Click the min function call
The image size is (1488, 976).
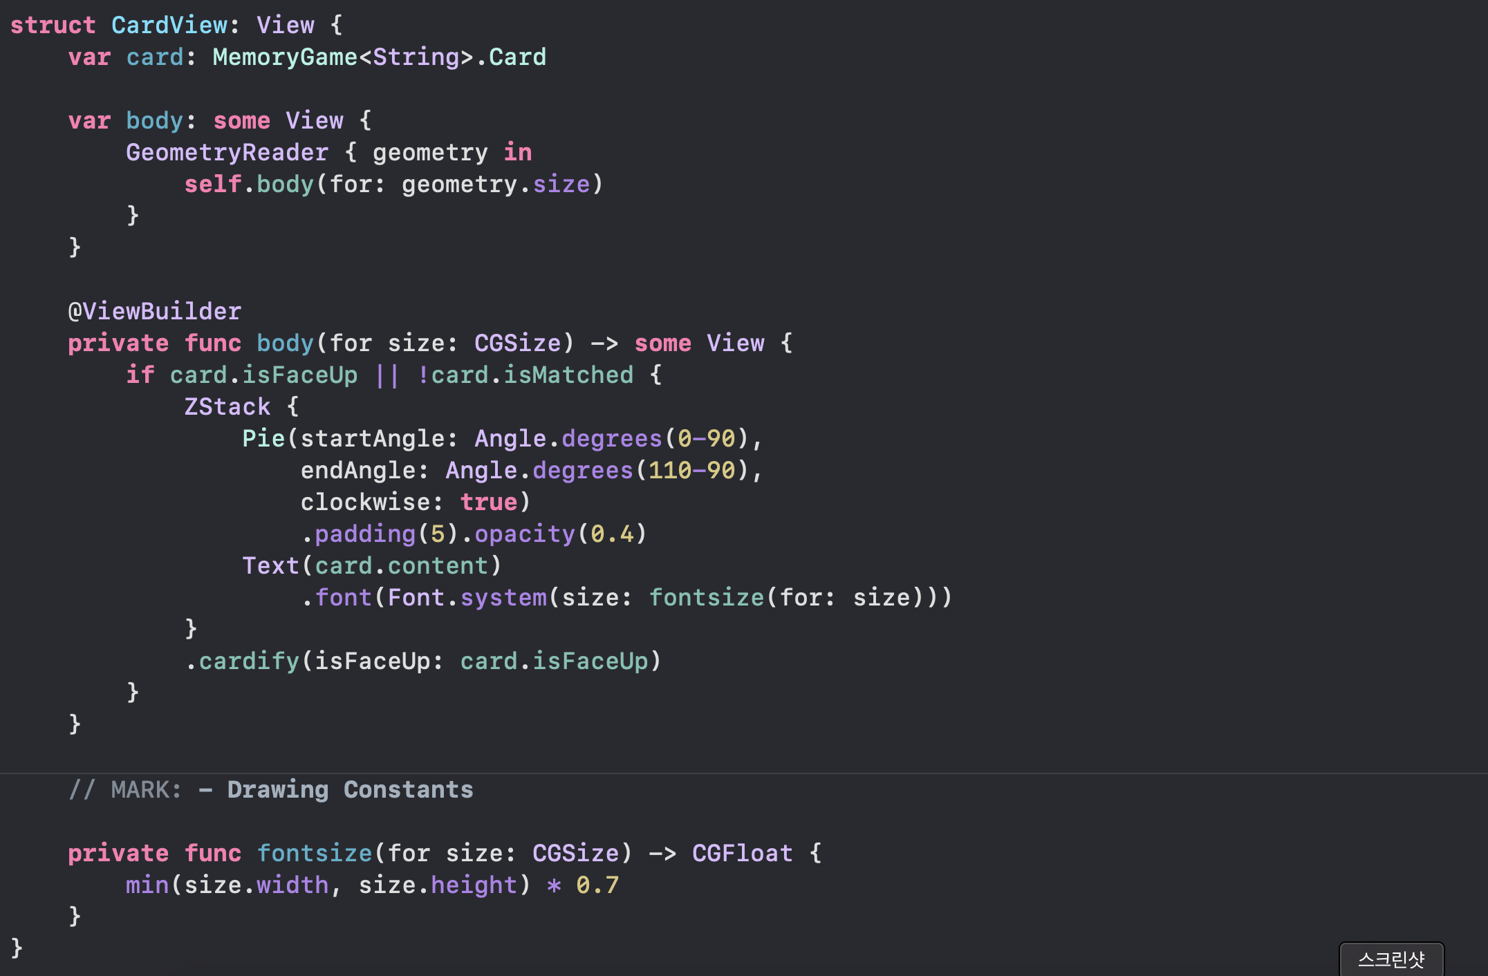click(x=147, y=885)
